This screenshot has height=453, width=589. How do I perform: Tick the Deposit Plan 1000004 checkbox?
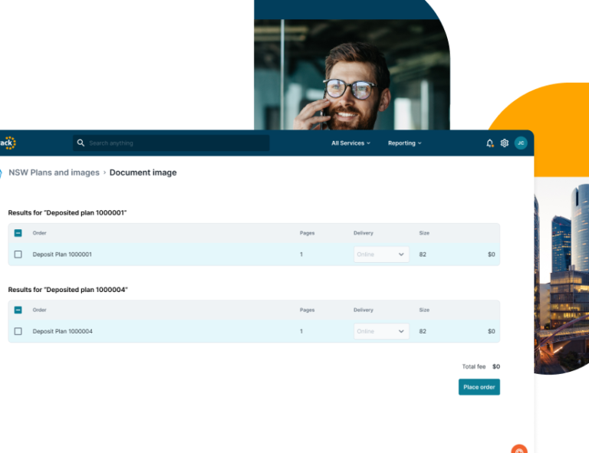pos(18,331)
